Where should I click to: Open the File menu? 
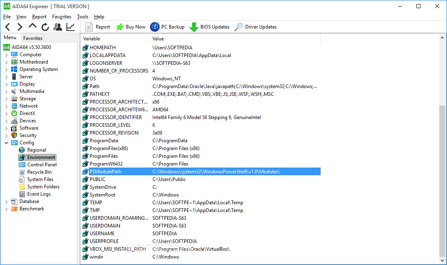pyautogui.click(x=7, y=17)
